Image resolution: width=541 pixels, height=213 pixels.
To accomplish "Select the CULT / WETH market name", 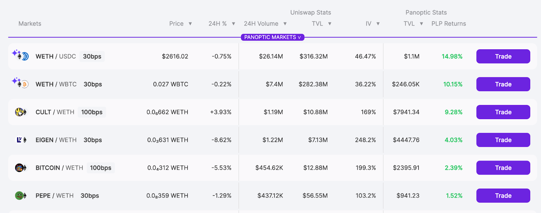I will click(x=55, y=112).
